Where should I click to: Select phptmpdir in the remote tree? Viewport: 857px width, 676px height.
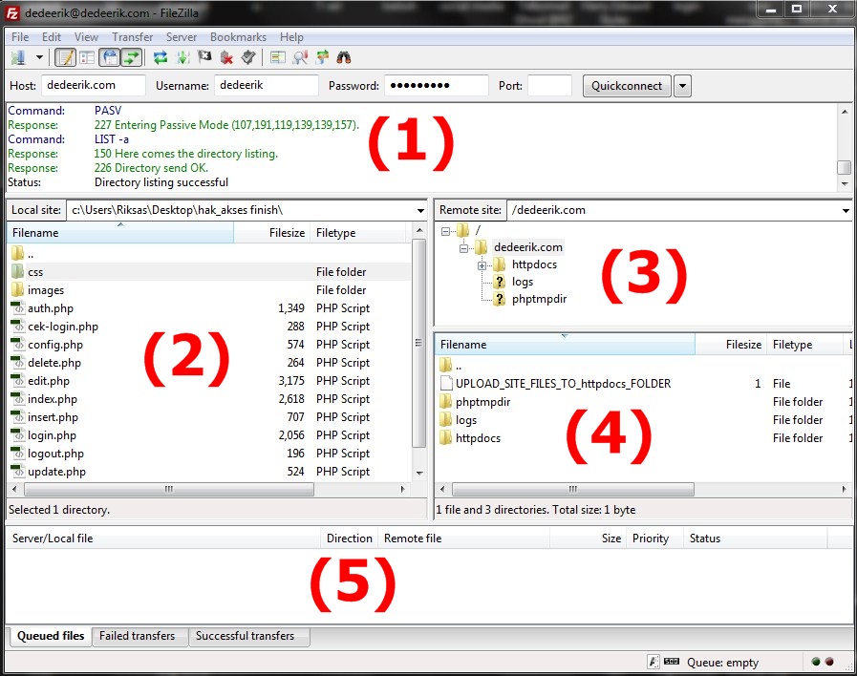coord(539,299)
